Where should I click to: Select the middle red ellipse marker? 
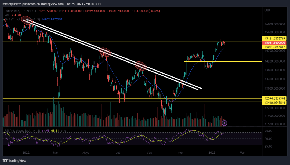click(105, 52)
